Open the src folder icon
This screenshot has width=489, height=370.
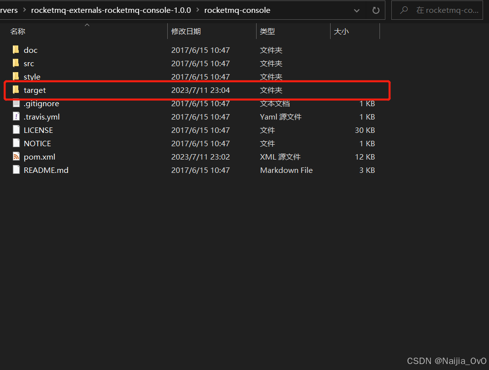pos(16,63)
